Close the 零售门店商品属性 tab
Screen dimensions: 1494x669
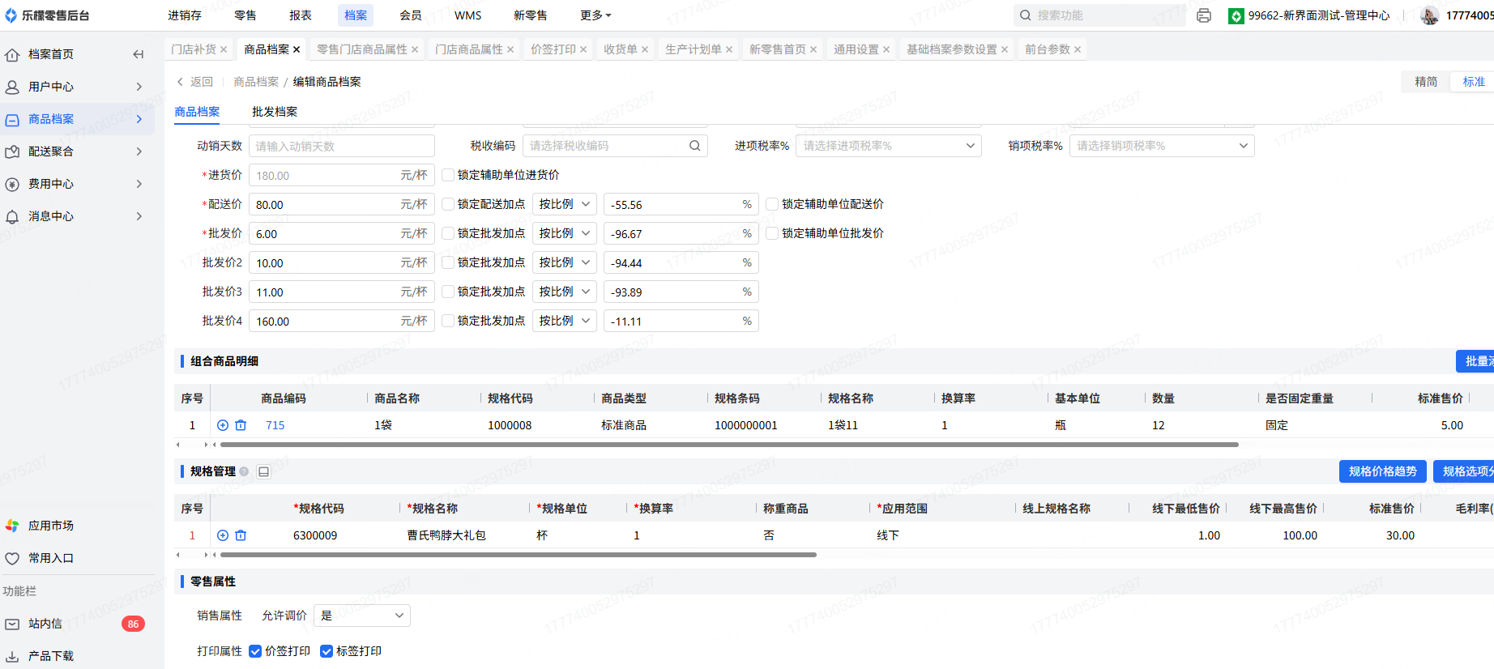(x=415, y=49)
